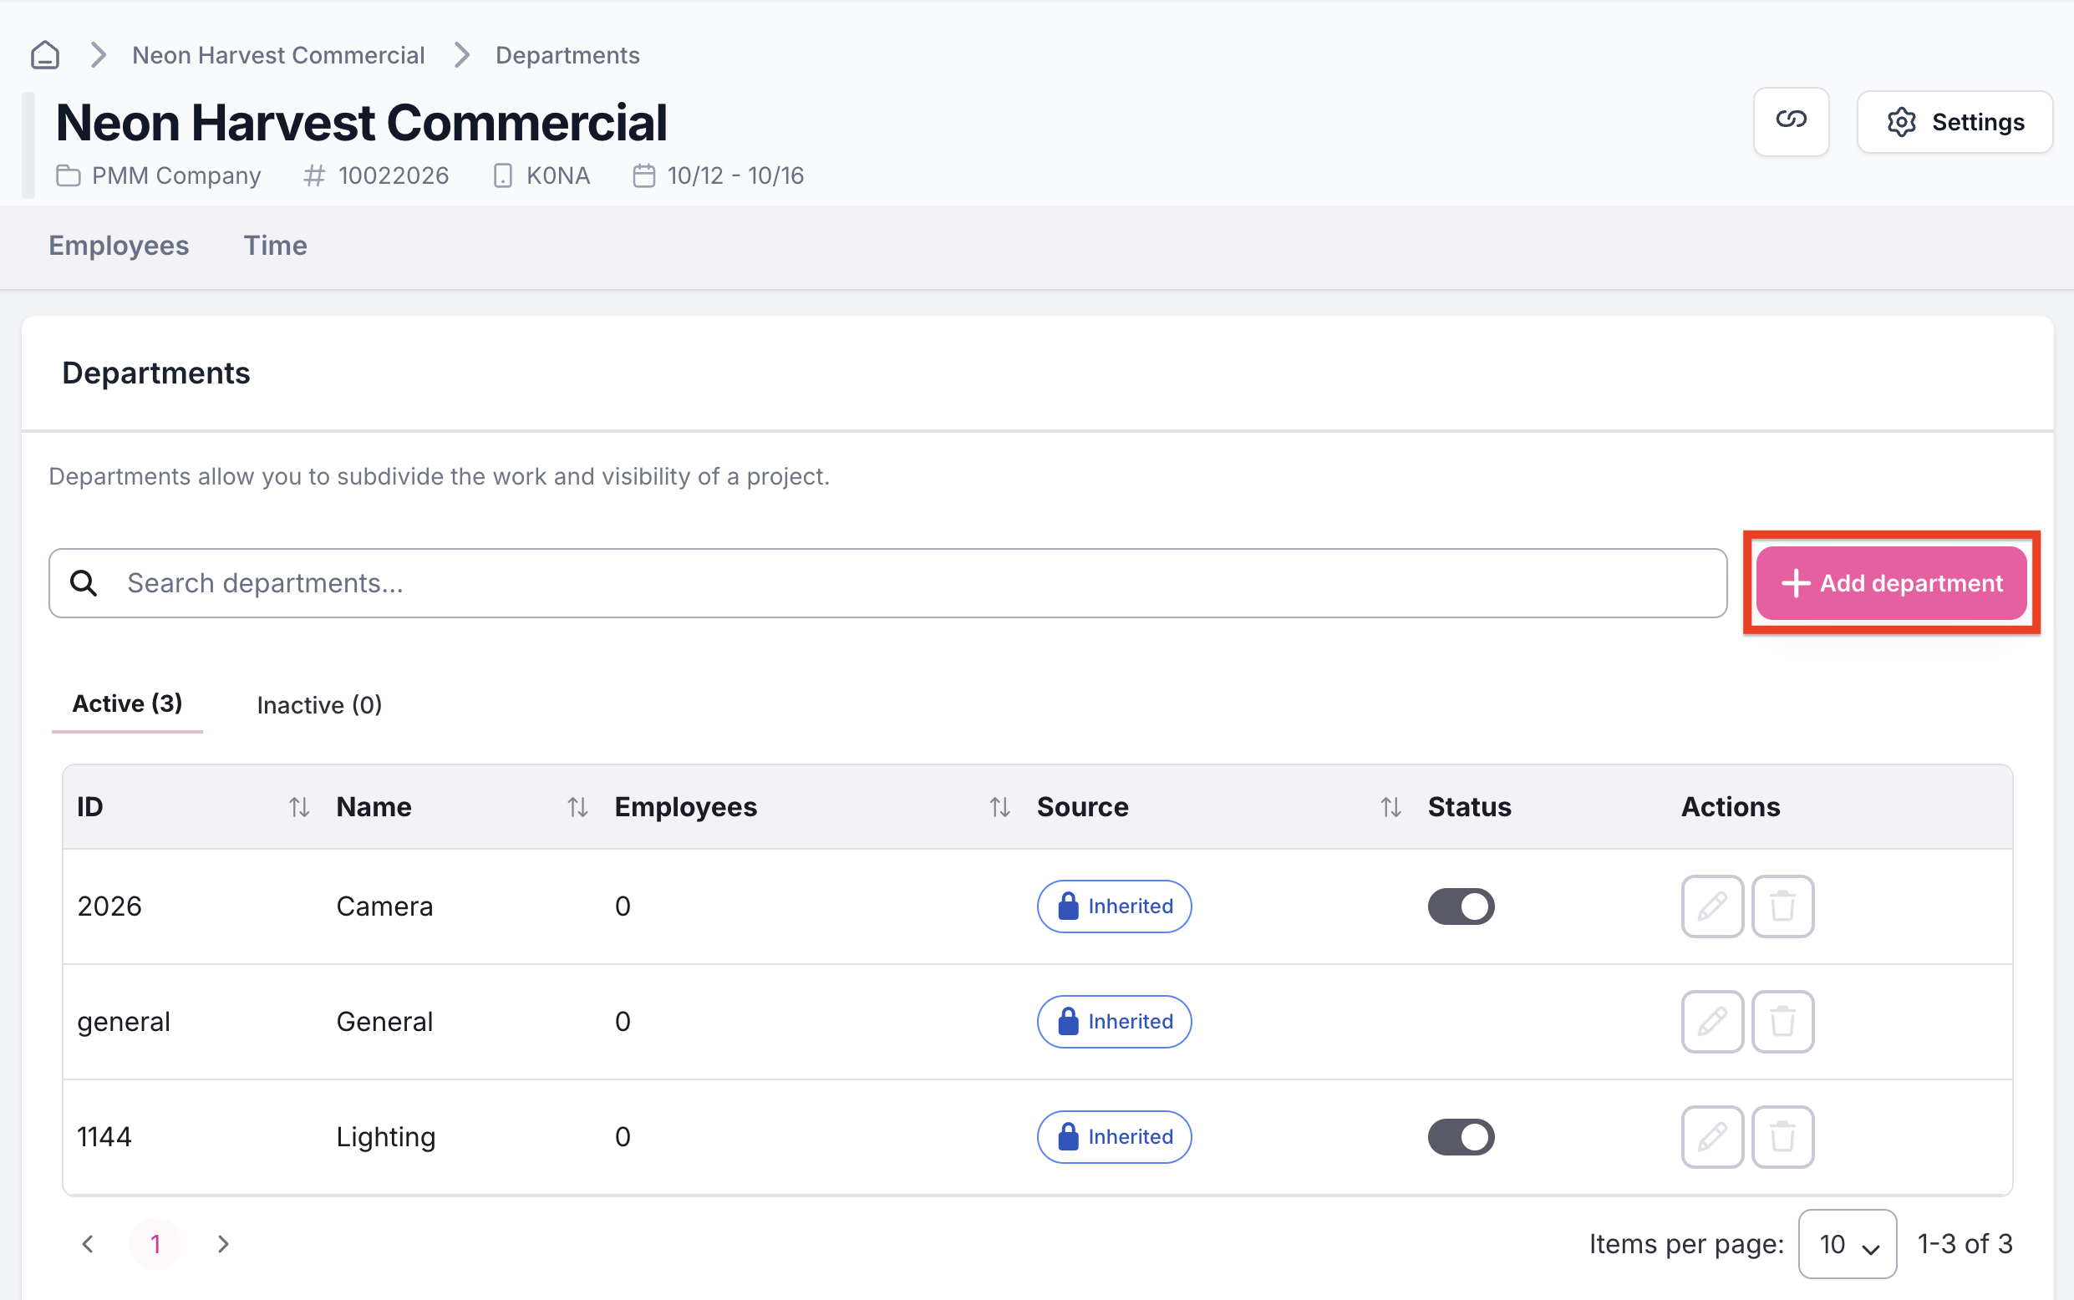Click the 'Lighting' name cell
2074x1300 pixels.
point(386,1136)
